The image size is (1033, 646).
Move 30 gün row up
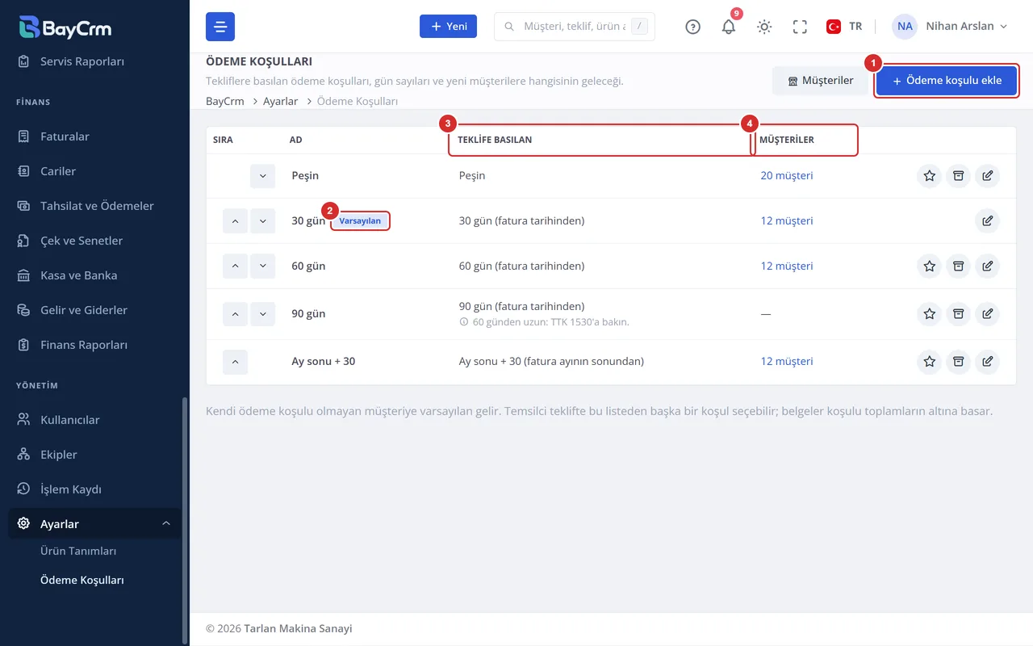235,220
